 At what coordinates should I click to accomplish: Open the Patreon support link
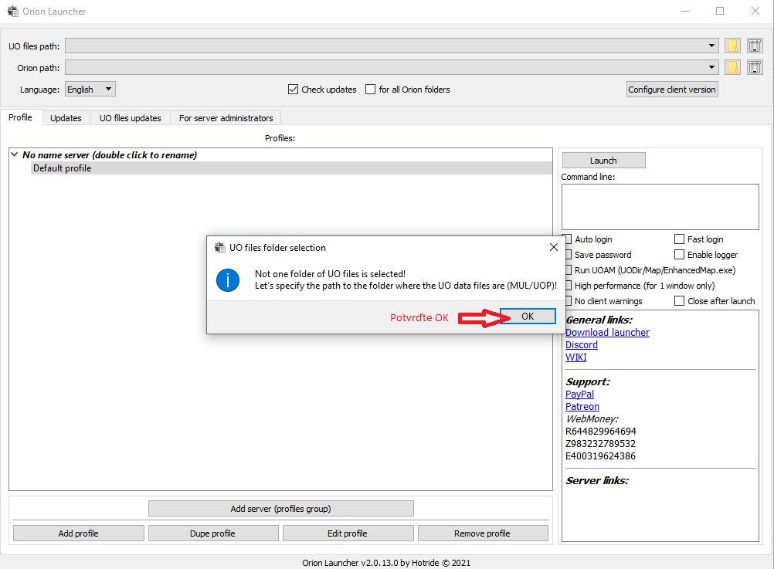pyautogui.click(x=582, y=407)
